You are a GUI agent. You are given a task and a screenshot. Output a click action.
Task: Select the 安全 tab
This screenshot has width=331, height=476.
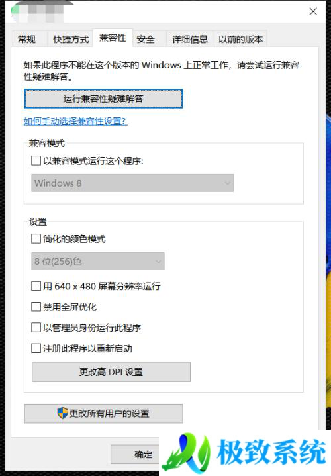click(146, 39)
